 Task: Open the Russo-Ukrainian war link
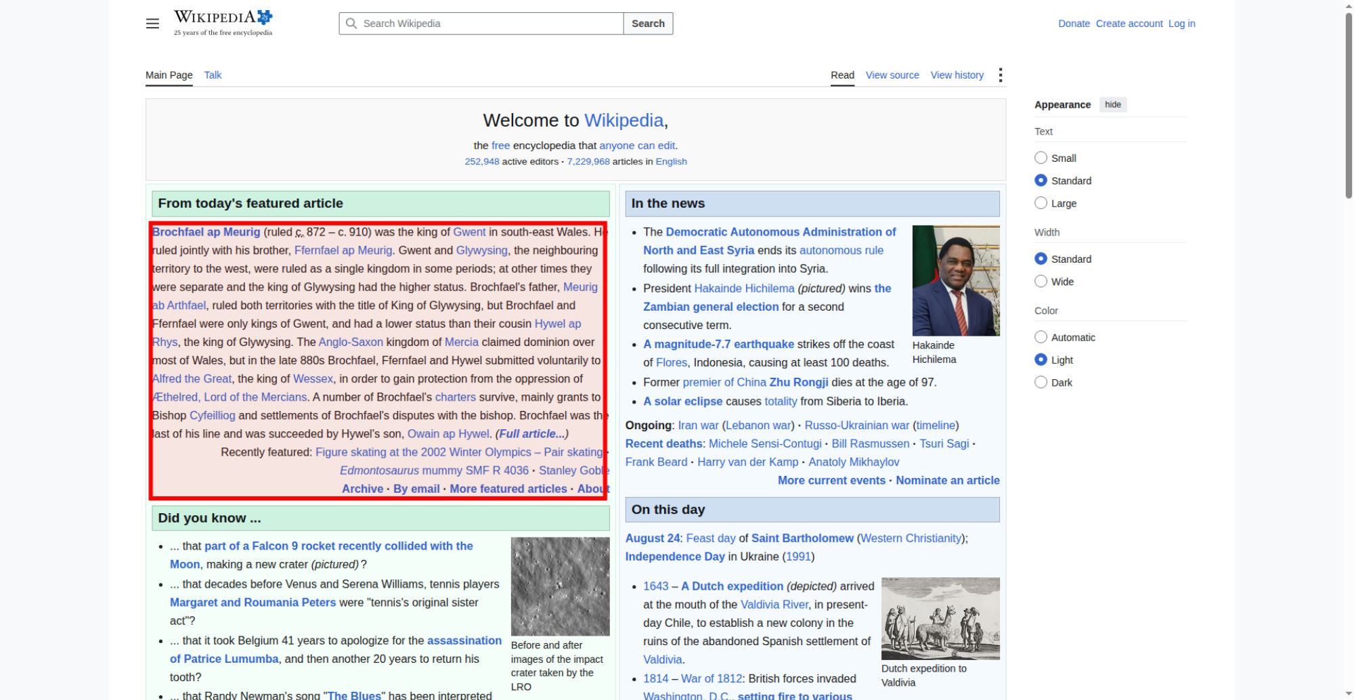[857, 425]
